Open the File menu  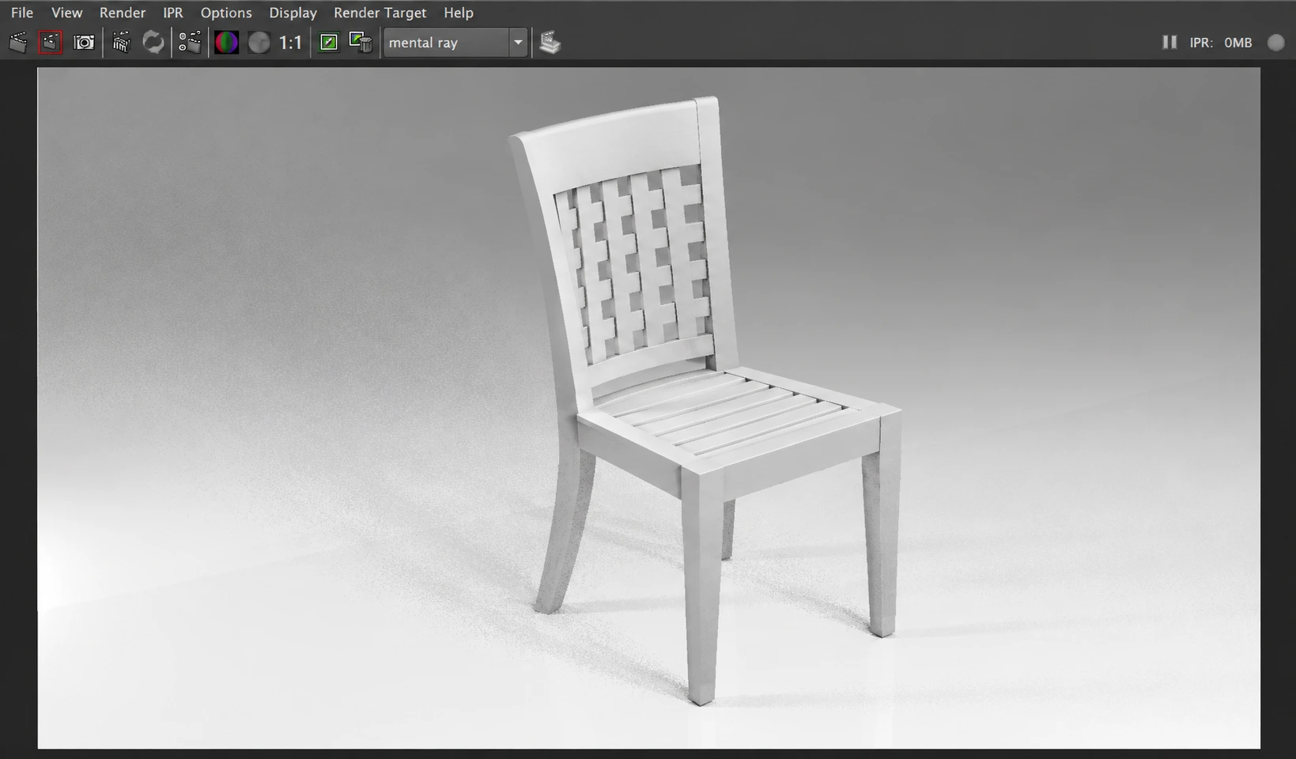22,13
